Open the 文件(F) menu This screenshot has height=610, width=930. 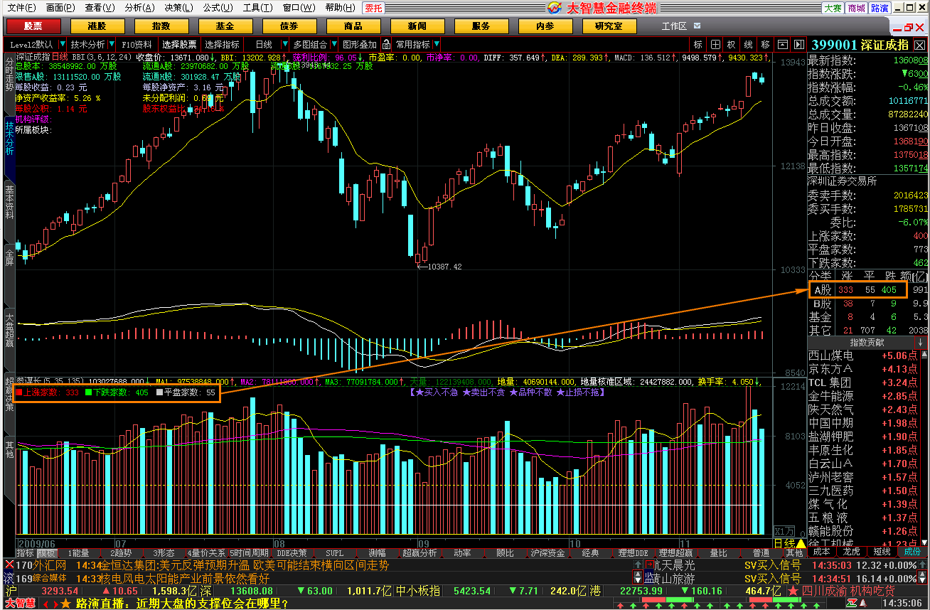(21, 8)
